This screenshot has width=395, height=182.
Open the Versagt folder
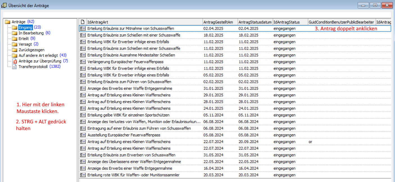(25, 44)
